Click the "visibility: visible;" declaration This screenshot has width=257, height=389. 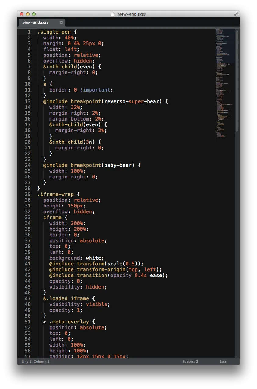coord(80,304)
